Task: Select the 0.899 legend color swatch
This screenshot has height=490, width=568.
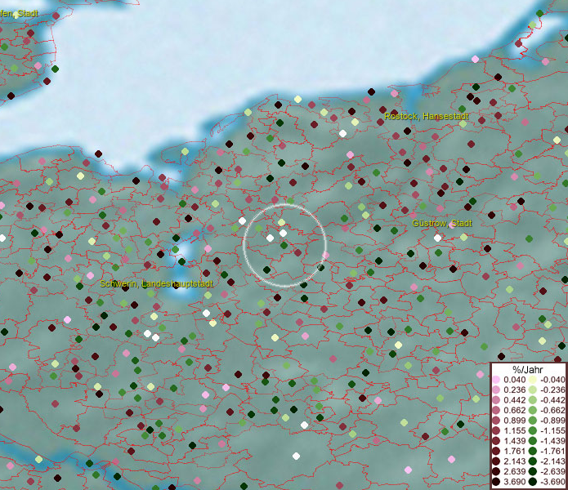Action: pyautogui.click(x=496, y=421)
